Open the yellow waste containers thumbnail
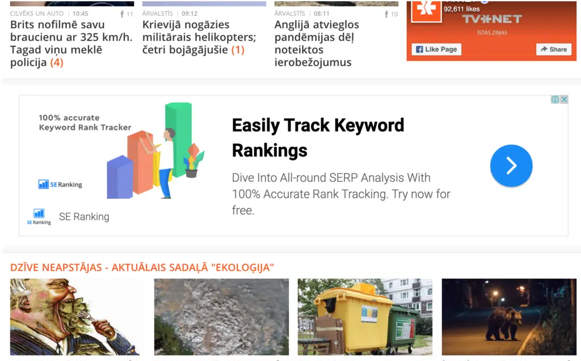 point(365,317)
